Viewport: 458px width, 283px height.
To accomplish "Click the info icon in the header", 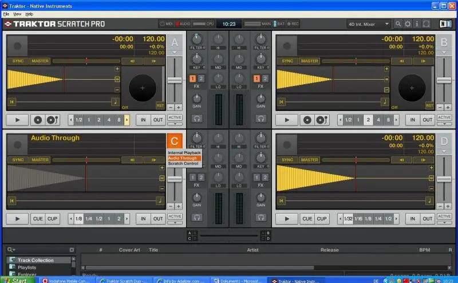I will tap(417, 24).
